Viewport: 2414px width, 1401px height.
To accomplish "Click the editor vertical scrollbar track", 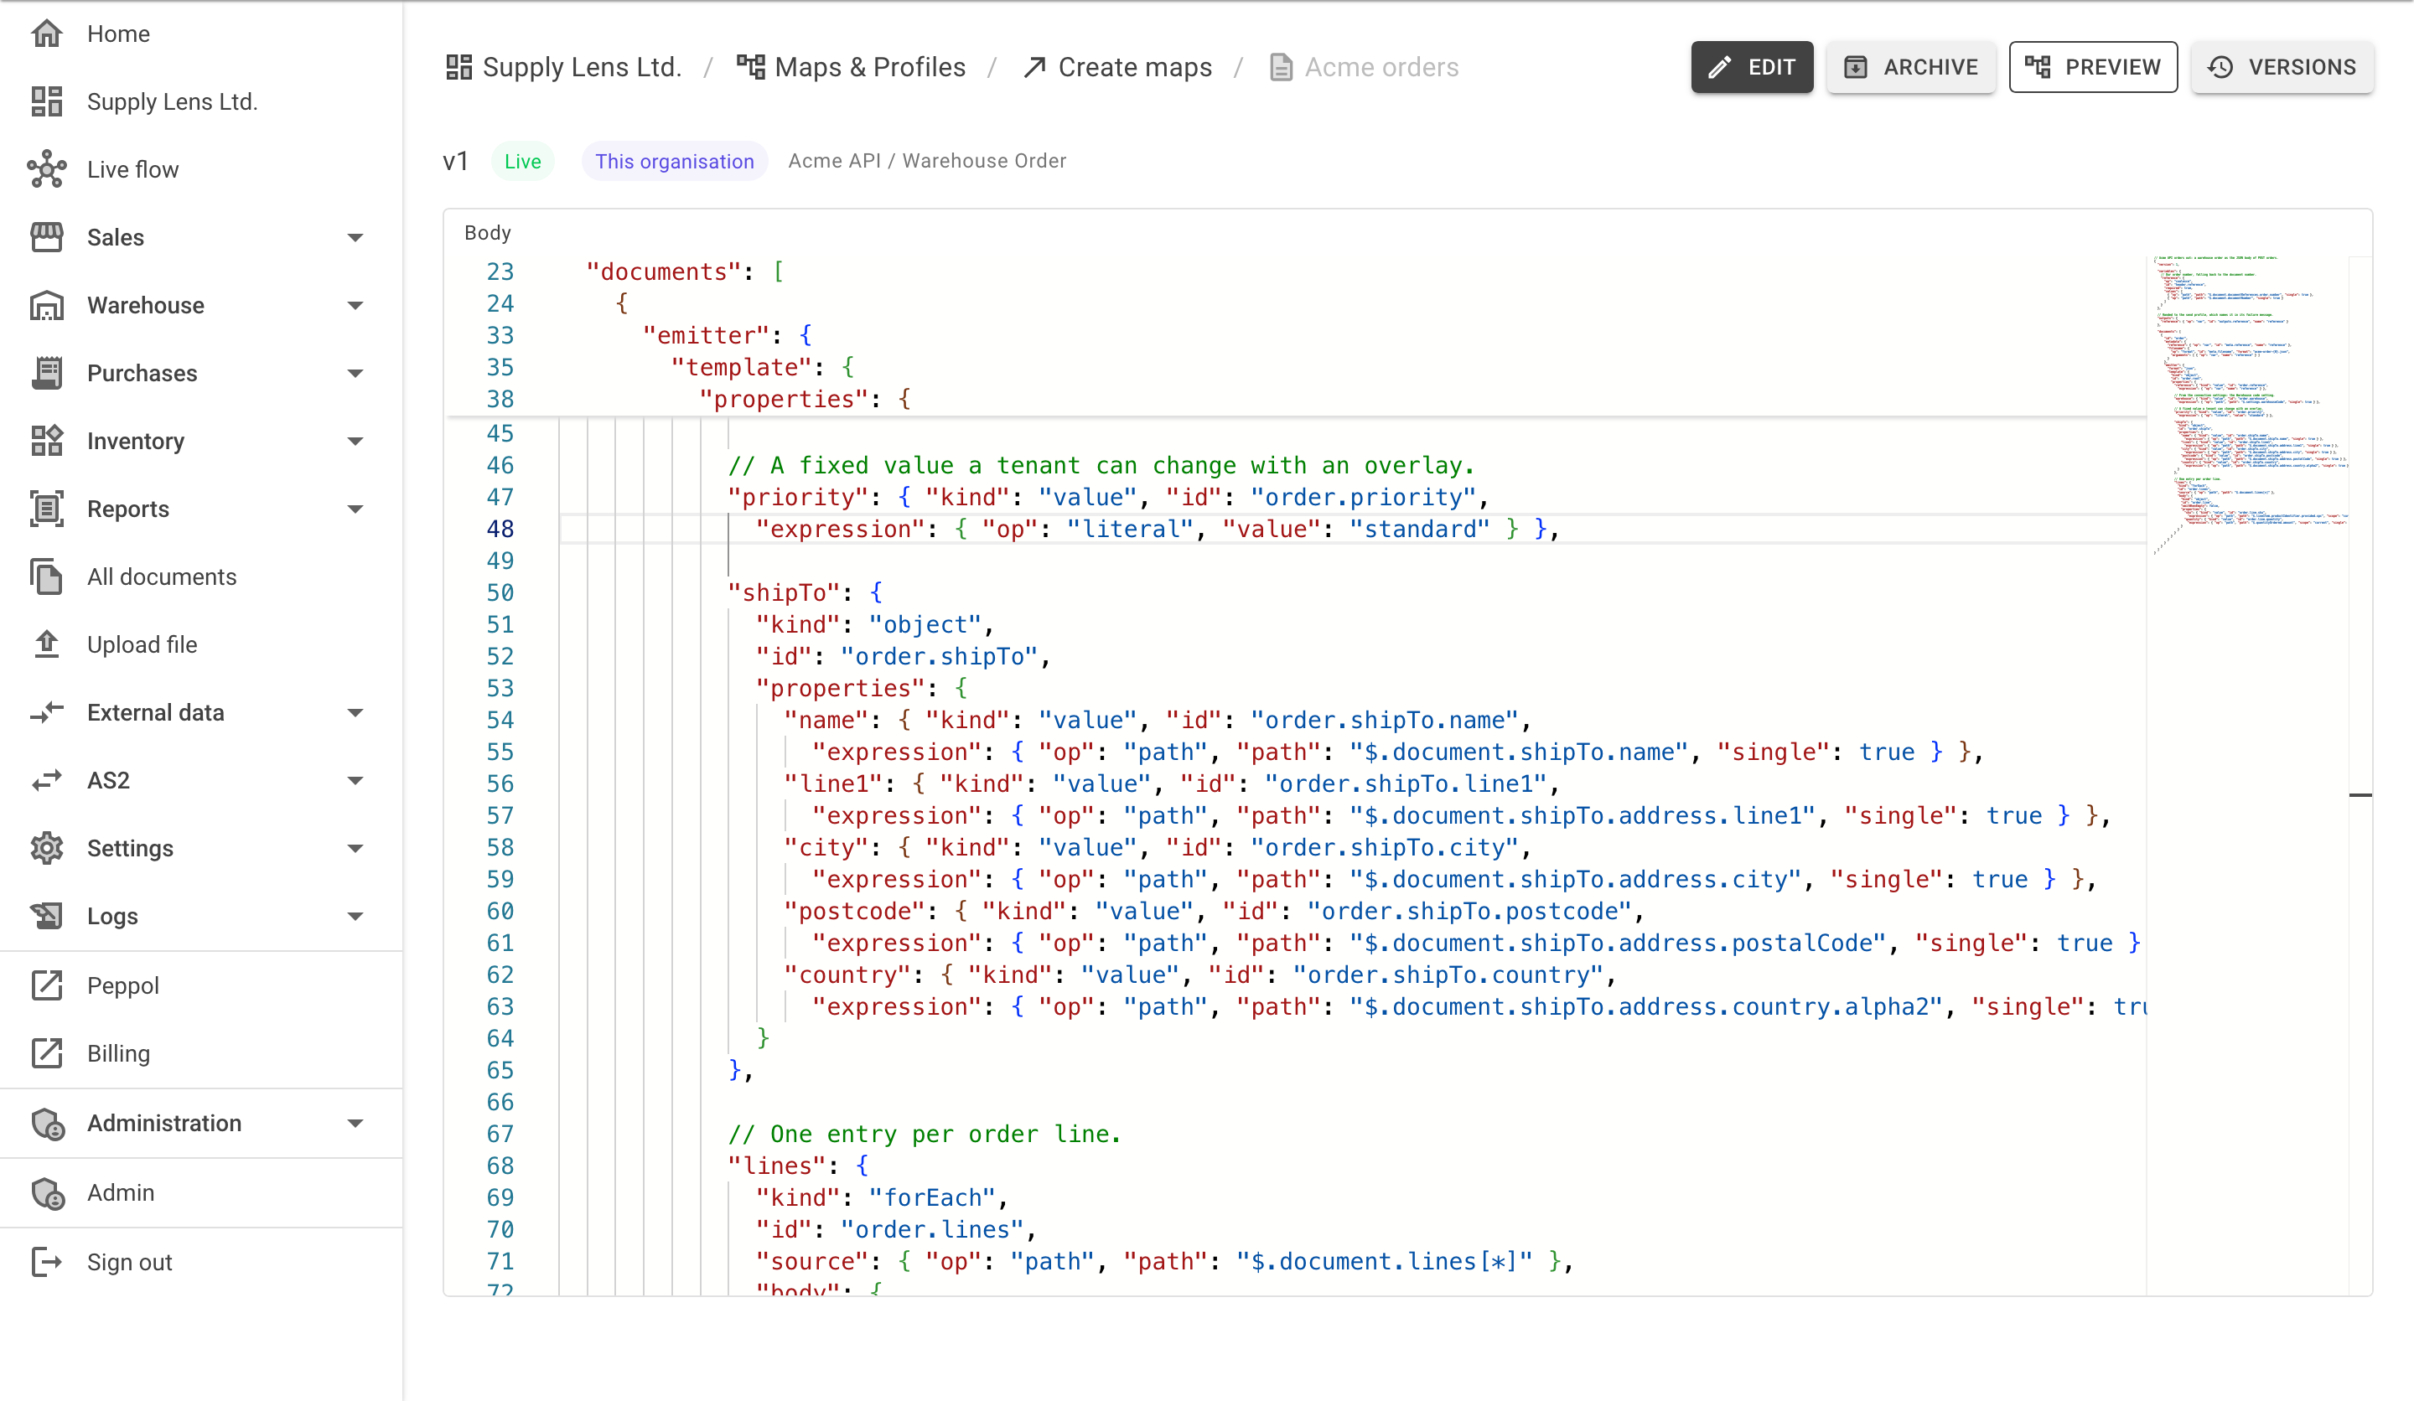I will pyautogui.click(x=2360, y=776).
